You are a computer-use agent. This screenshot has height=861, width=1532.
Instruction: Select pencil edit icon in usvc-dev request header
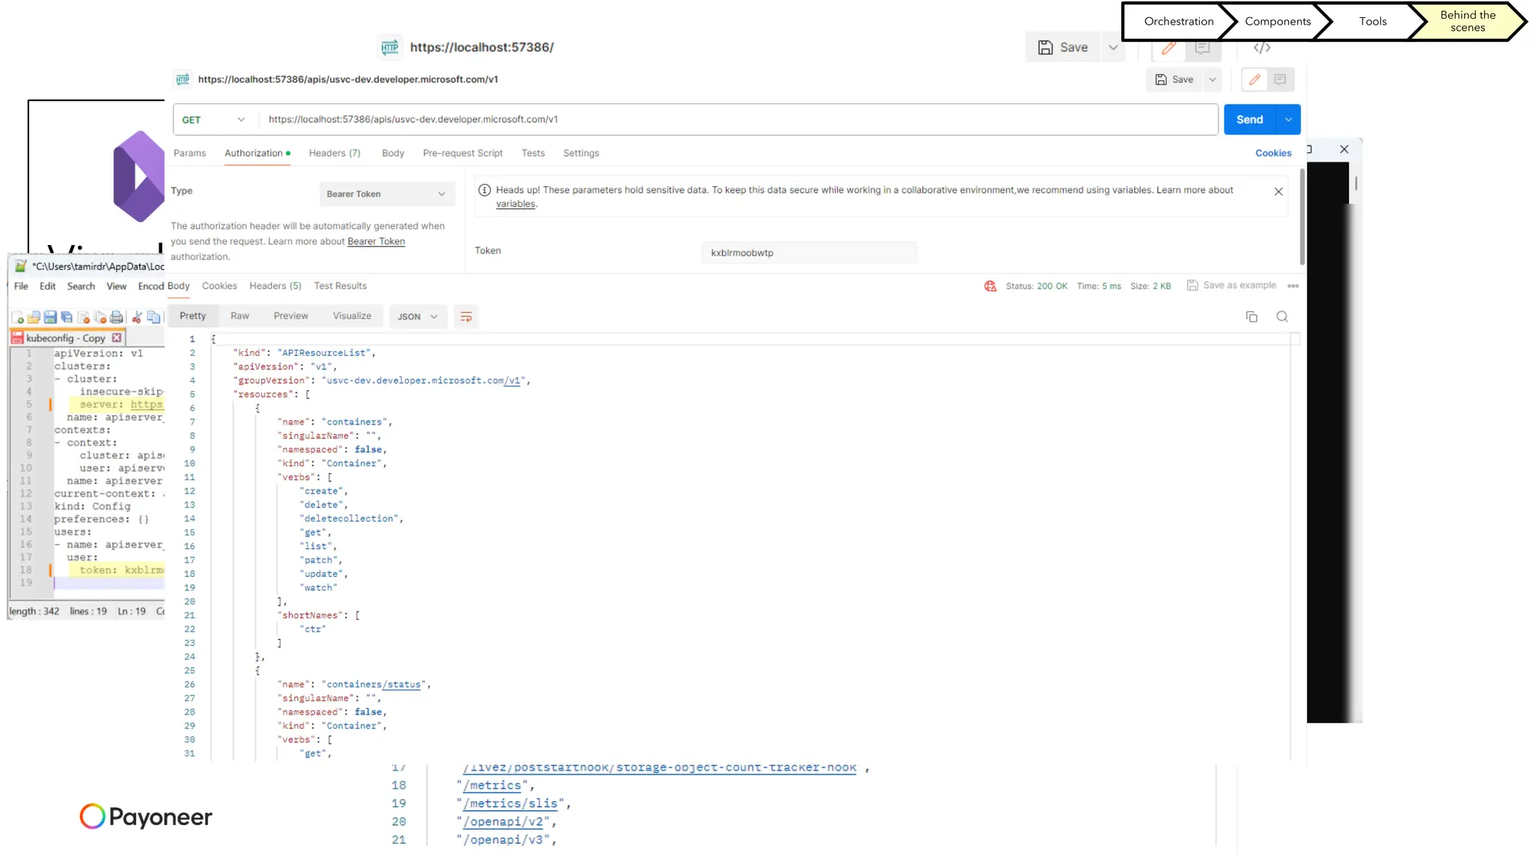pos(1254,79)
